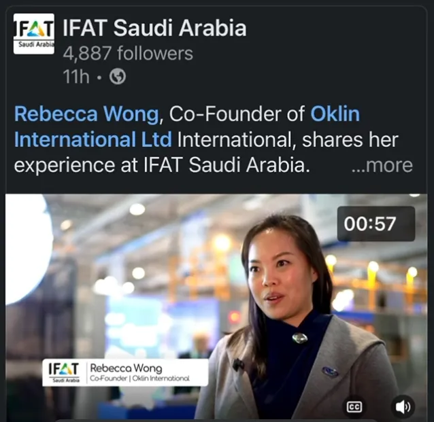This screenshot has height=422, width=434.
Task: Click the blue pin on grey jacket
Action: (330, 372)
